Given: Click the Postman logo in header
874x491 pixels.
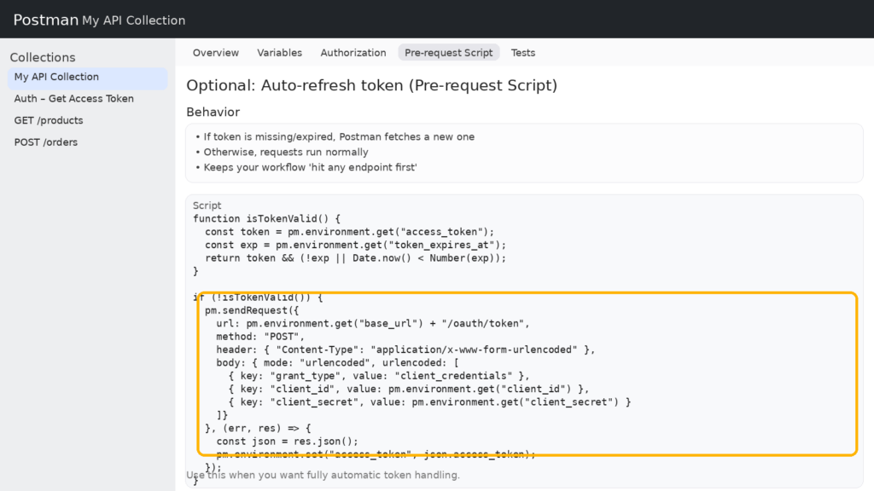Looking at the screenshot, I should [x=45, y=20].
